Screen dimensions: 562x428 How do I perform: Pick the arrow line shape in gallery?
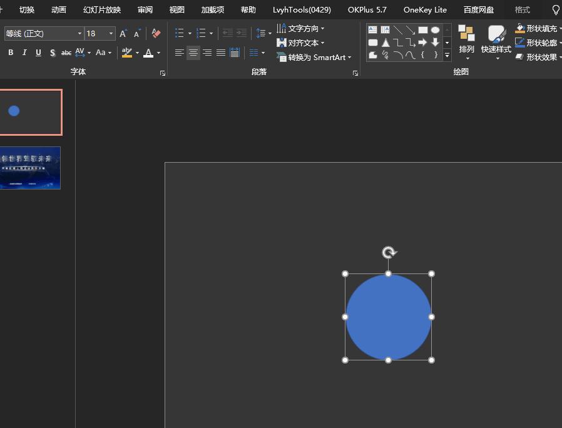pos(410,29)
